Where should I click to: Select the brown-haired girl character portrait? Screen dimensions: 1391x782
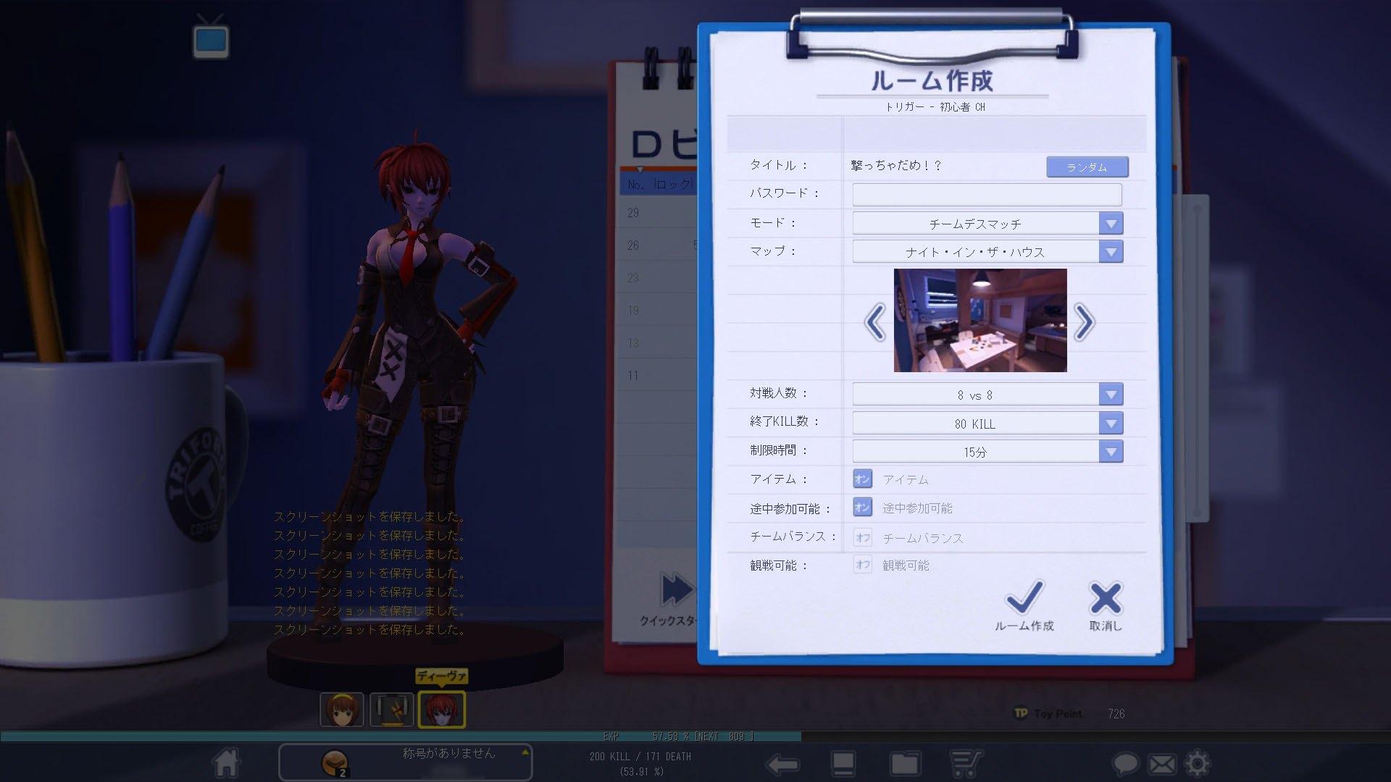341,710
